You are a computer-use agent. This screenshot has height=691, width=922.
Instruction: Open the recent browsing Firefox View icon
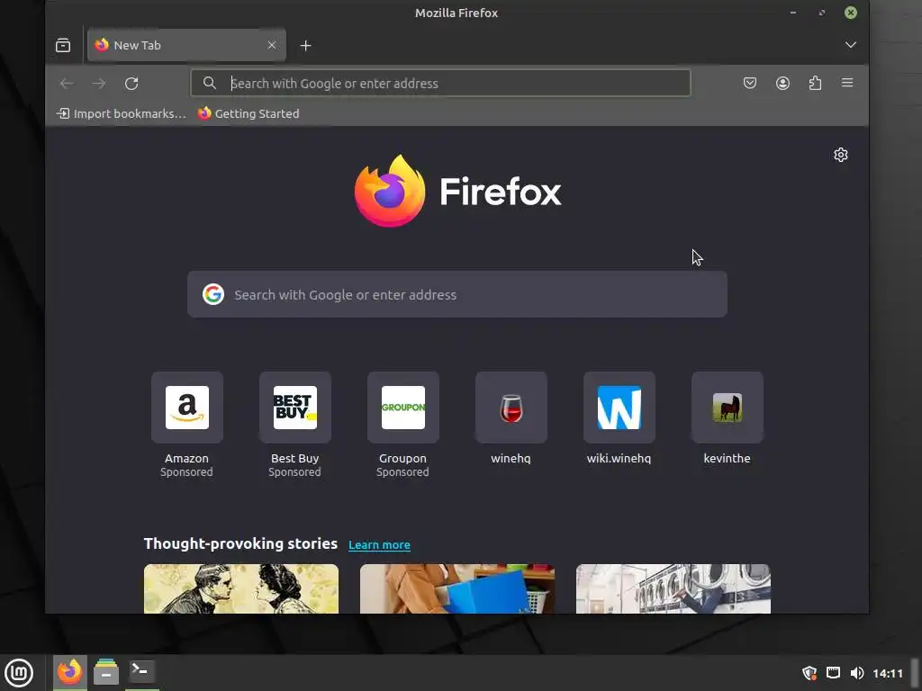pyautogui.click(x=63, y=45)
